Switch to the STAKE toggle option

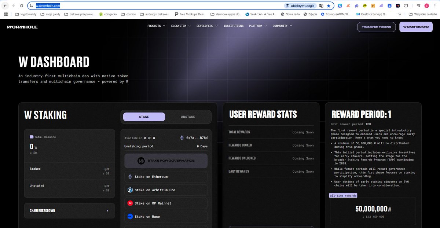(x=144, y=117)
